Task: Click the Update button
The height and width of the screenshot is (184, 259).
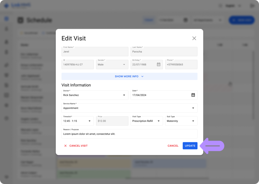Action: [190, 146]
